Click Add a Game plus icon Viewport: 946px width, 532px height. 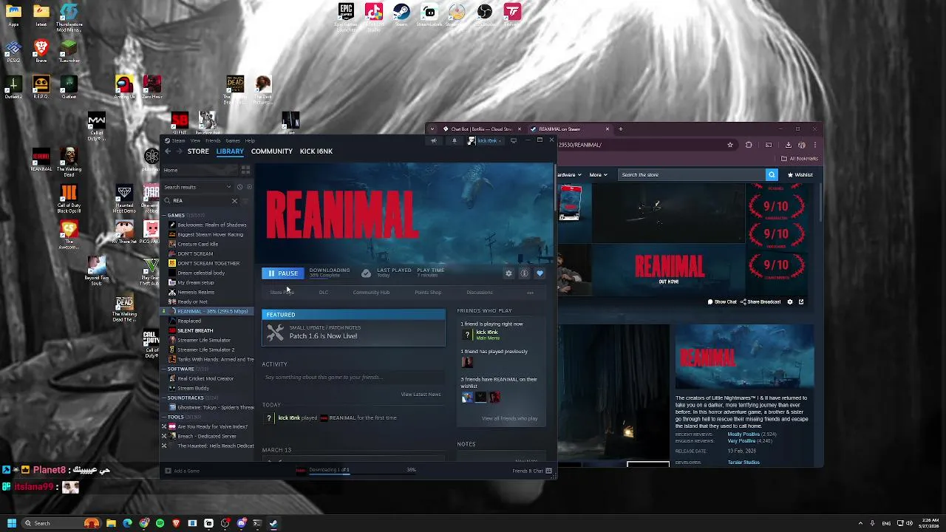(x=168, y=471)
